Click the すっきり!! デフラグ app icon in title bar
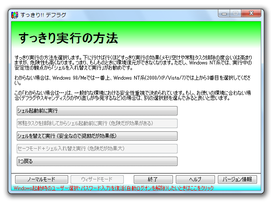The height and width of the screenshot is (203, 273). [x=15, y=15]
